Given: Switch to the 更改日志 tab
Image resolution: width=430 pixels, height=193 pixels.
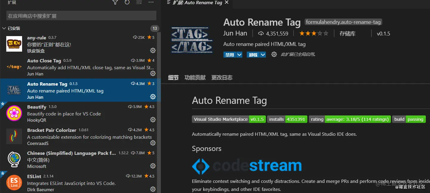Looking at the screenshot, I should click(222, 78).
